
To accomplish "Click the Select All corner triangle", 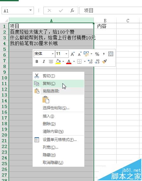I will point(6,21).
